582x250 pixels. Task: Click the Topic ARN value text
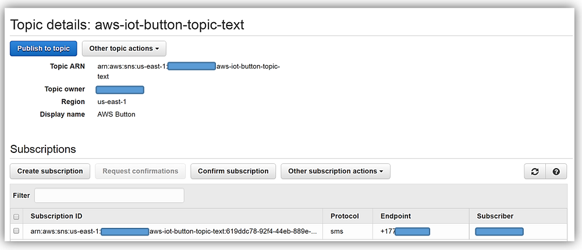pyautogui.click(x=189, y=71)
